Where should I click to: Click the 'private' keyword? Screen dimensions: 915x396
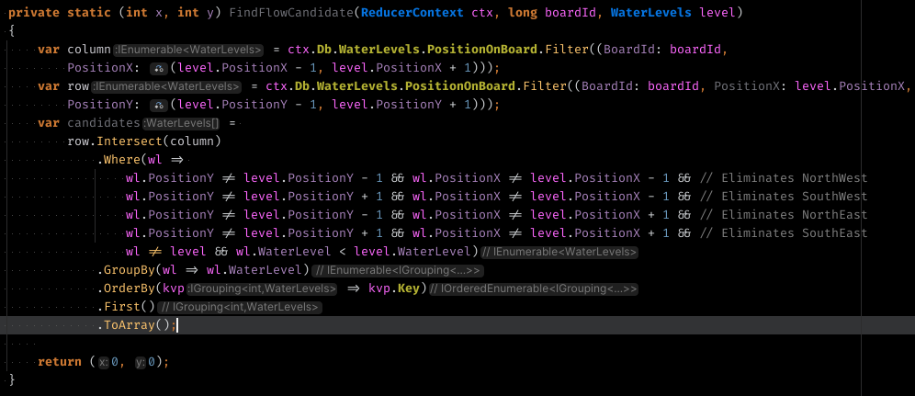point(34,13)
